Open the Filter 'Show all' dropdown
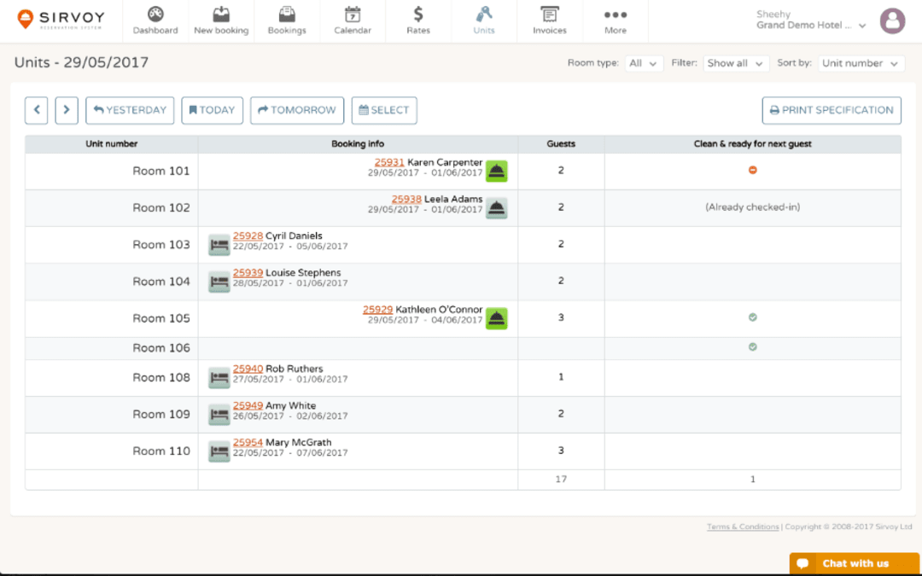 tap(736, 63)
